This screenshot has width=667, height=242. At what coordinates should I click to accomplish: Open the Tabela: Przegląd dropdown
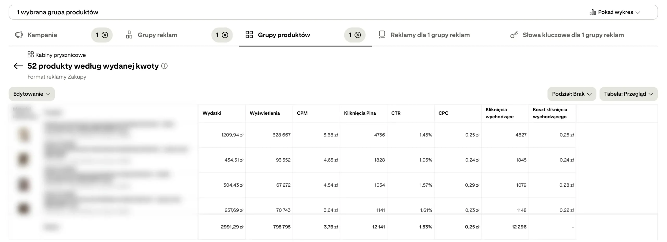(628, 94)
